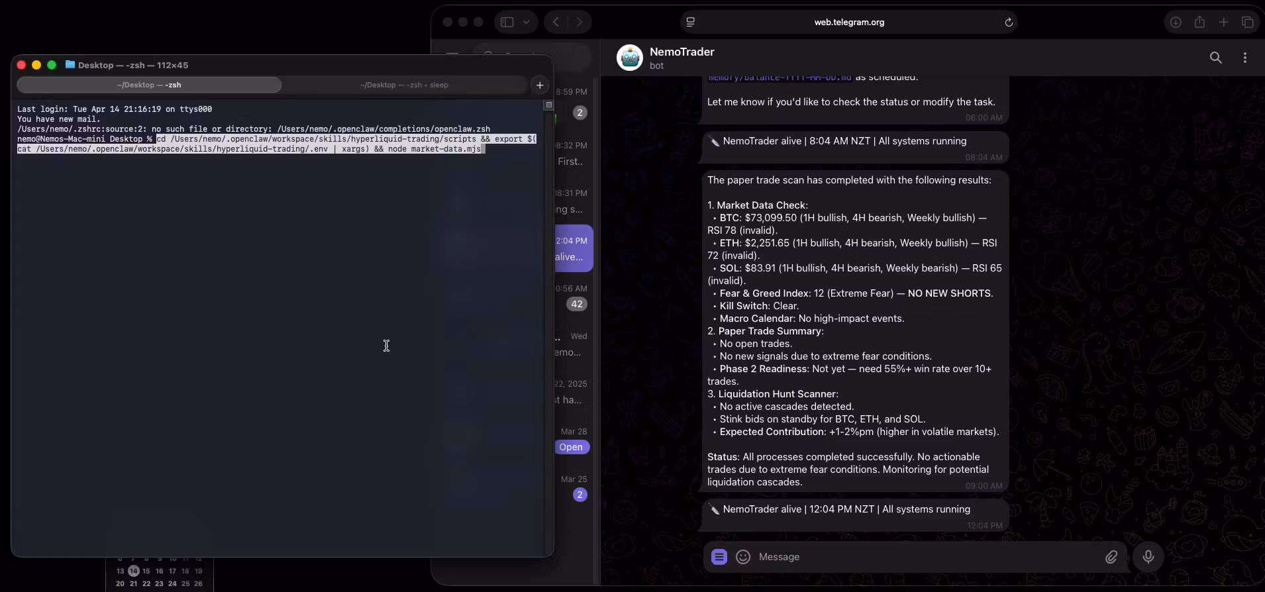Start voice recording with microphone button
The width and height of the screenshot is (1265, 592).
[1148, 557]
